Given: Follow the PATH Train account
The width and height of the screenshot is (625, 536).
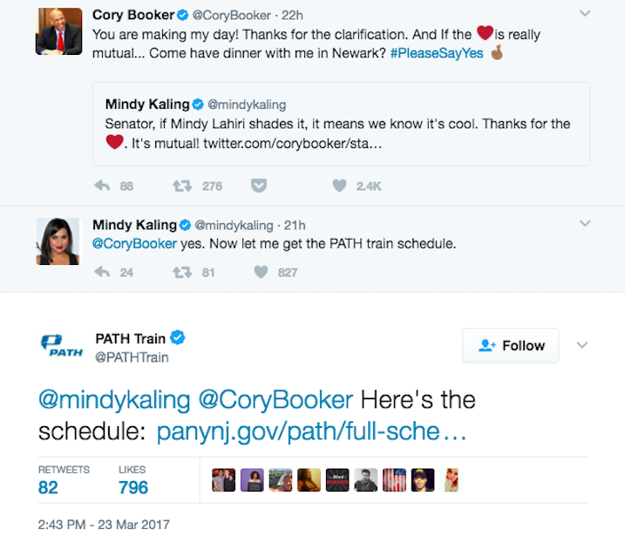Looking at the screenshot, I should coord(511,346).
